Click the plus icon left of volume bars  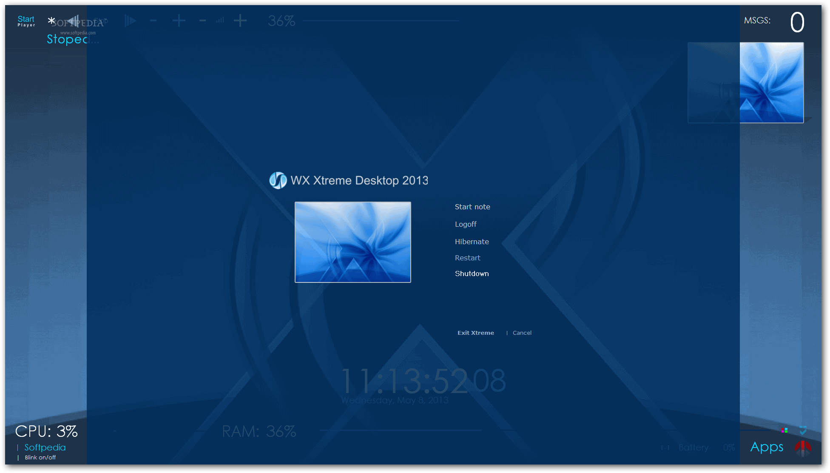(x=179, y=20)
